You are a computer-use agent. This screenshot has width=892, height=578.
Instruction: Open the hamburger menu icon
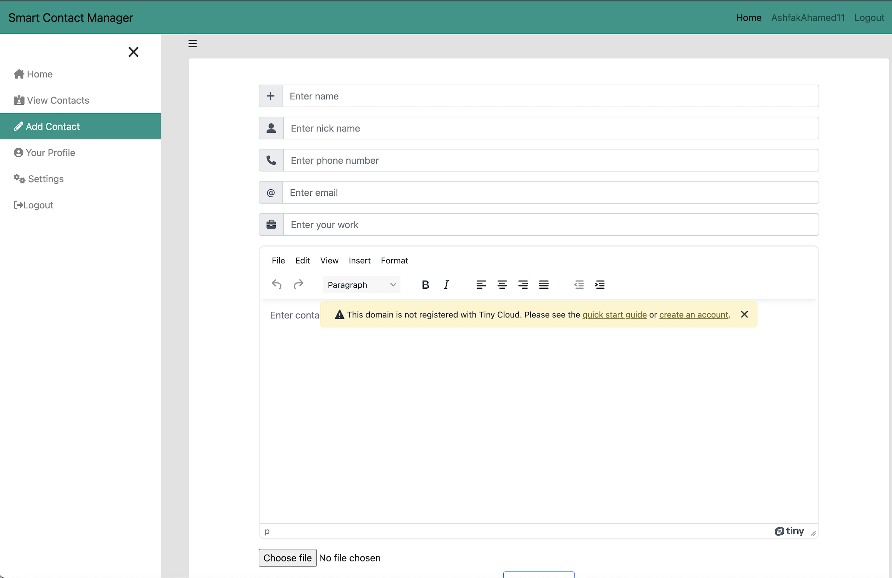pyautogui.click(x=192, y=43)
